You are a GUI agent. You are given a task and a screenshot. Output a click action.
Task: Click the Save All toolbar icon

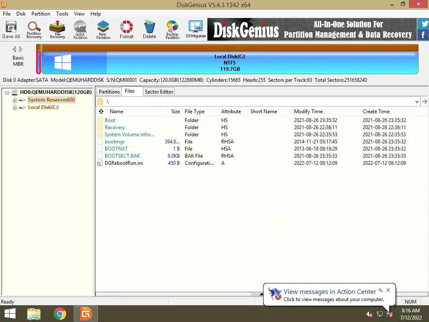(x=11, y=30)
